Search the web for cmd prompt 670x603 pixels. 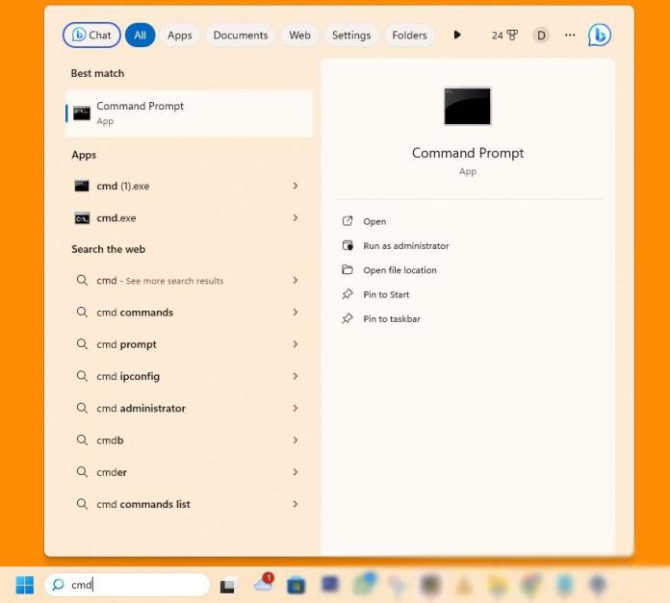point(190,344)
